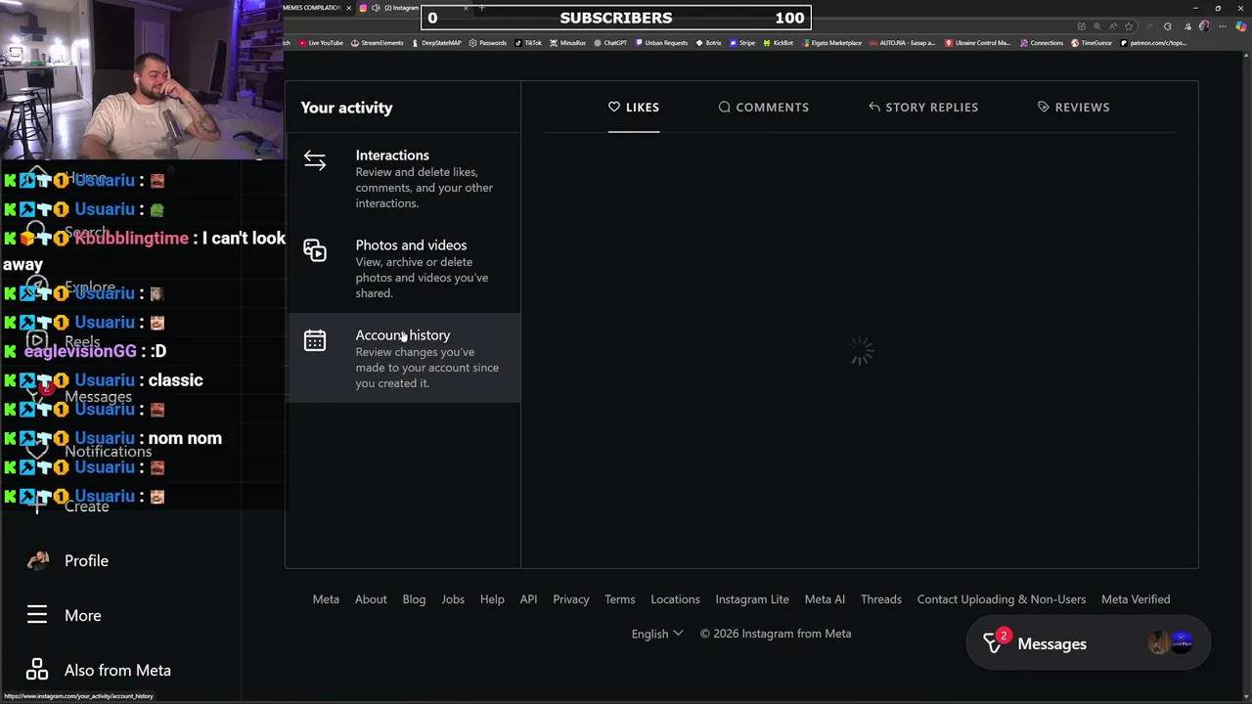Open the Unban Requests bookmark
The width and height of the screenshot is (1252, 704).
click(661, 43)
